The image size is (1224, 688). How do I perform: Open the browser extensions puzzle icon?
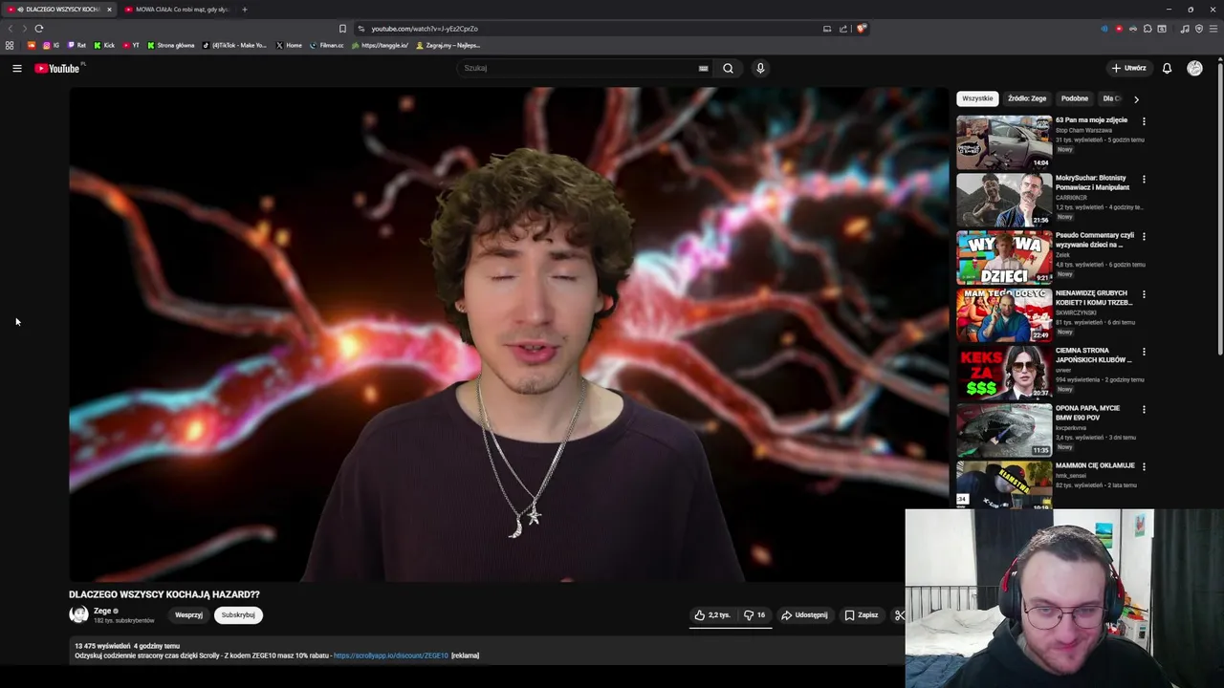(x=1147, y=29)
